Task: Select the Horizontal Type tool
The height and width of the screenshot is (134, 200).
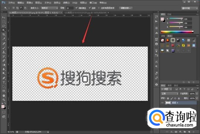Action: (x=4, y=82)
